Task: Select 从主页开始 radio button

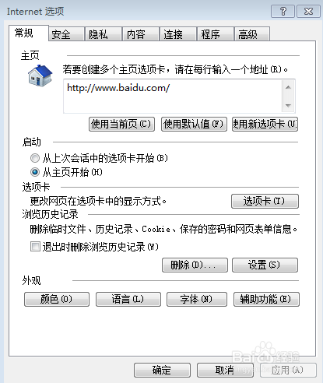Action: [35, 172]
